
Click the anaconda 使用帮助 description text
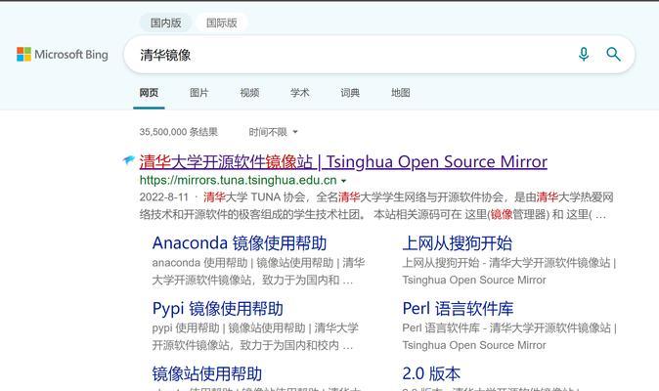258,272
